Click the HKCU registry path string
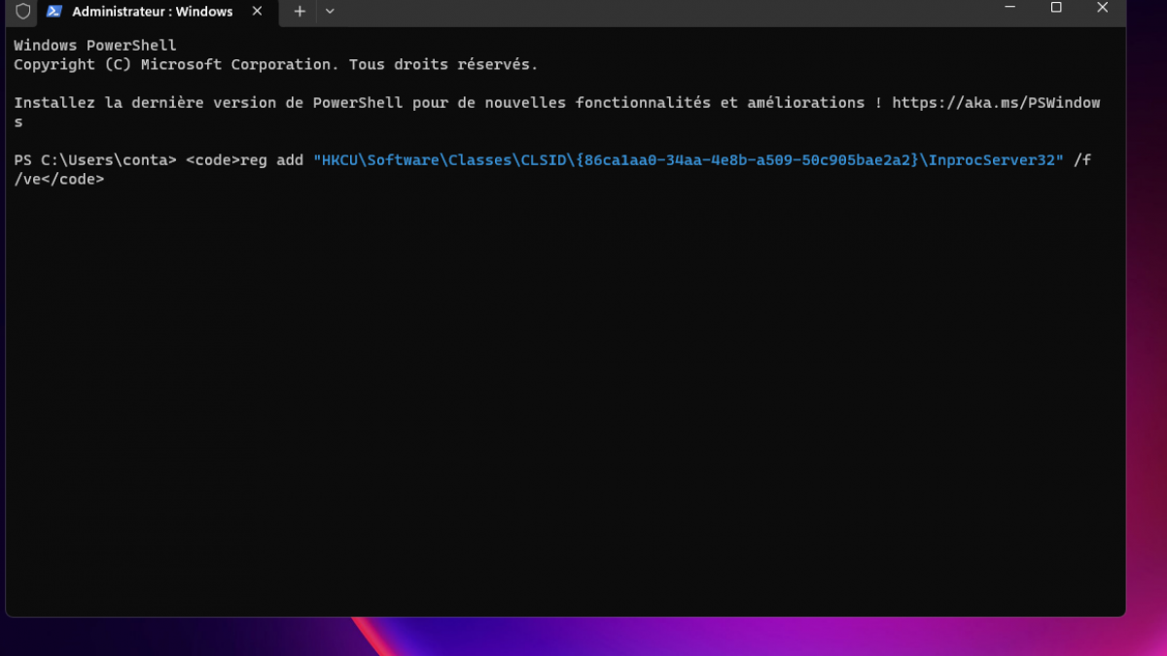 coord(689,160)
